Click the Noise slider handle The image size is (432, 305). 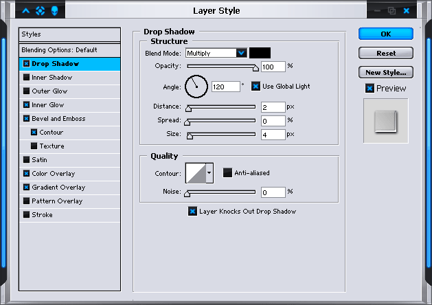[187, 194]
